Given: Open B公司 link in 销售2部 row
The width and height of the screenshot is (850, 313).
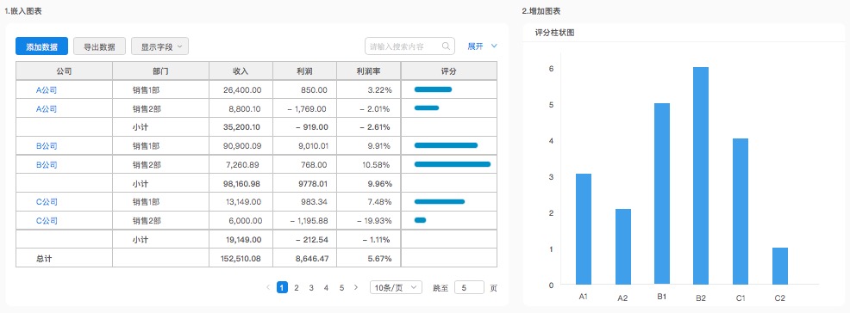Looking at the screenshot, I should click(46, 165).
